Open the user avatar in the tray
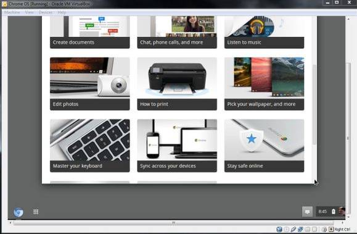Screen dimensions: 357x234 point(342,211)
